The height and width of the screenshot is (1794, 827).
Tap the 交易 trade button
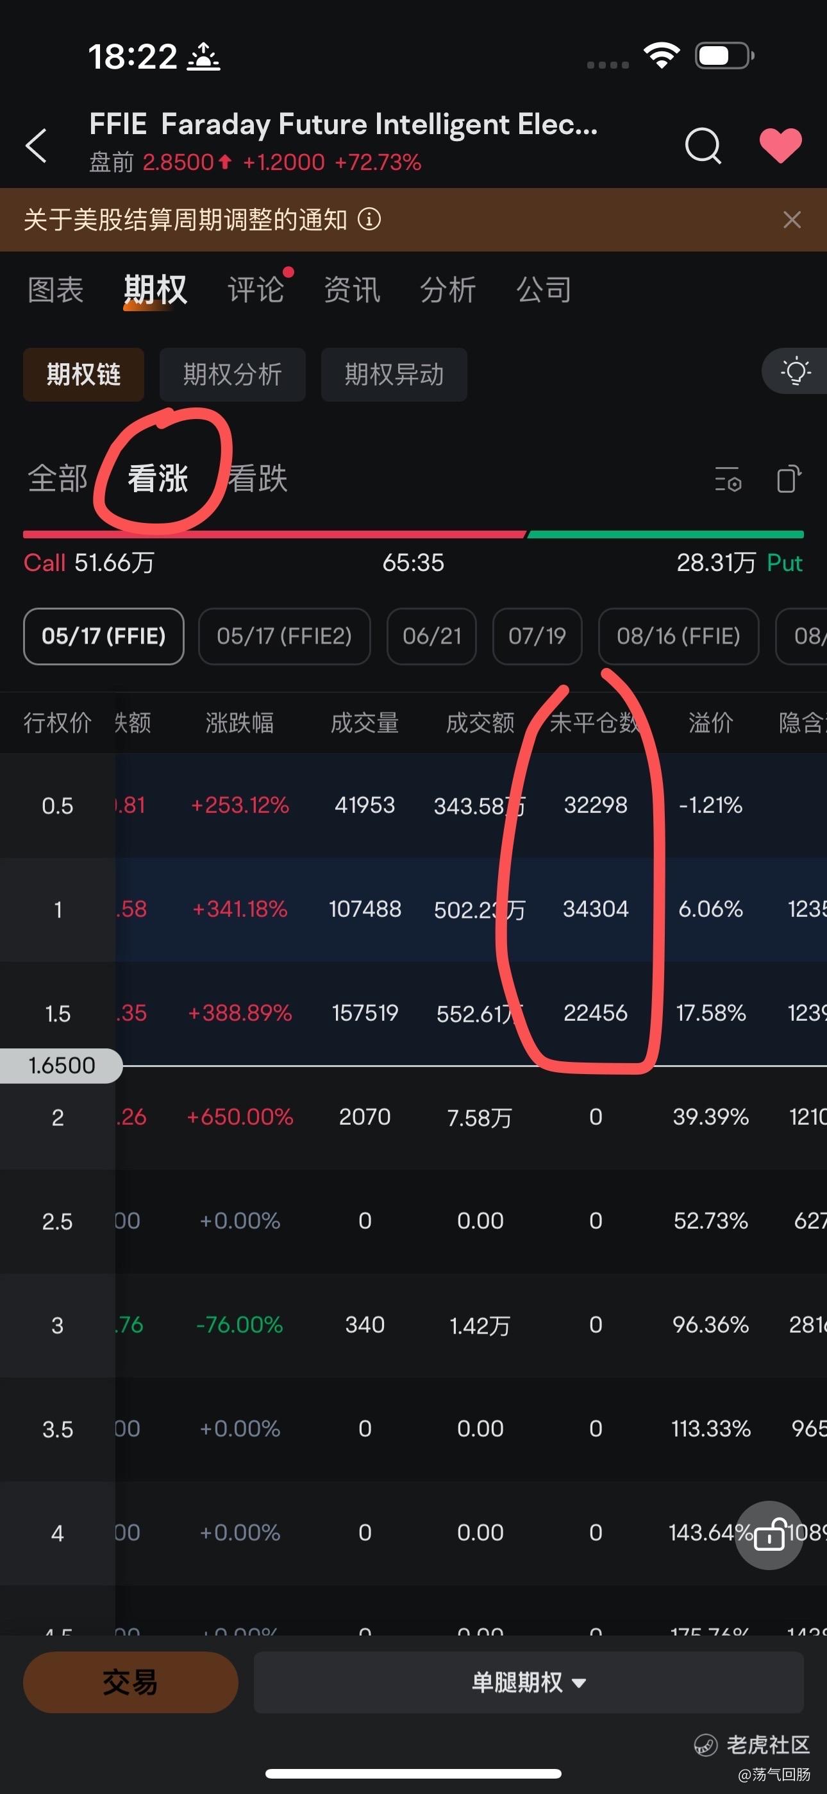click(130, 1682)
